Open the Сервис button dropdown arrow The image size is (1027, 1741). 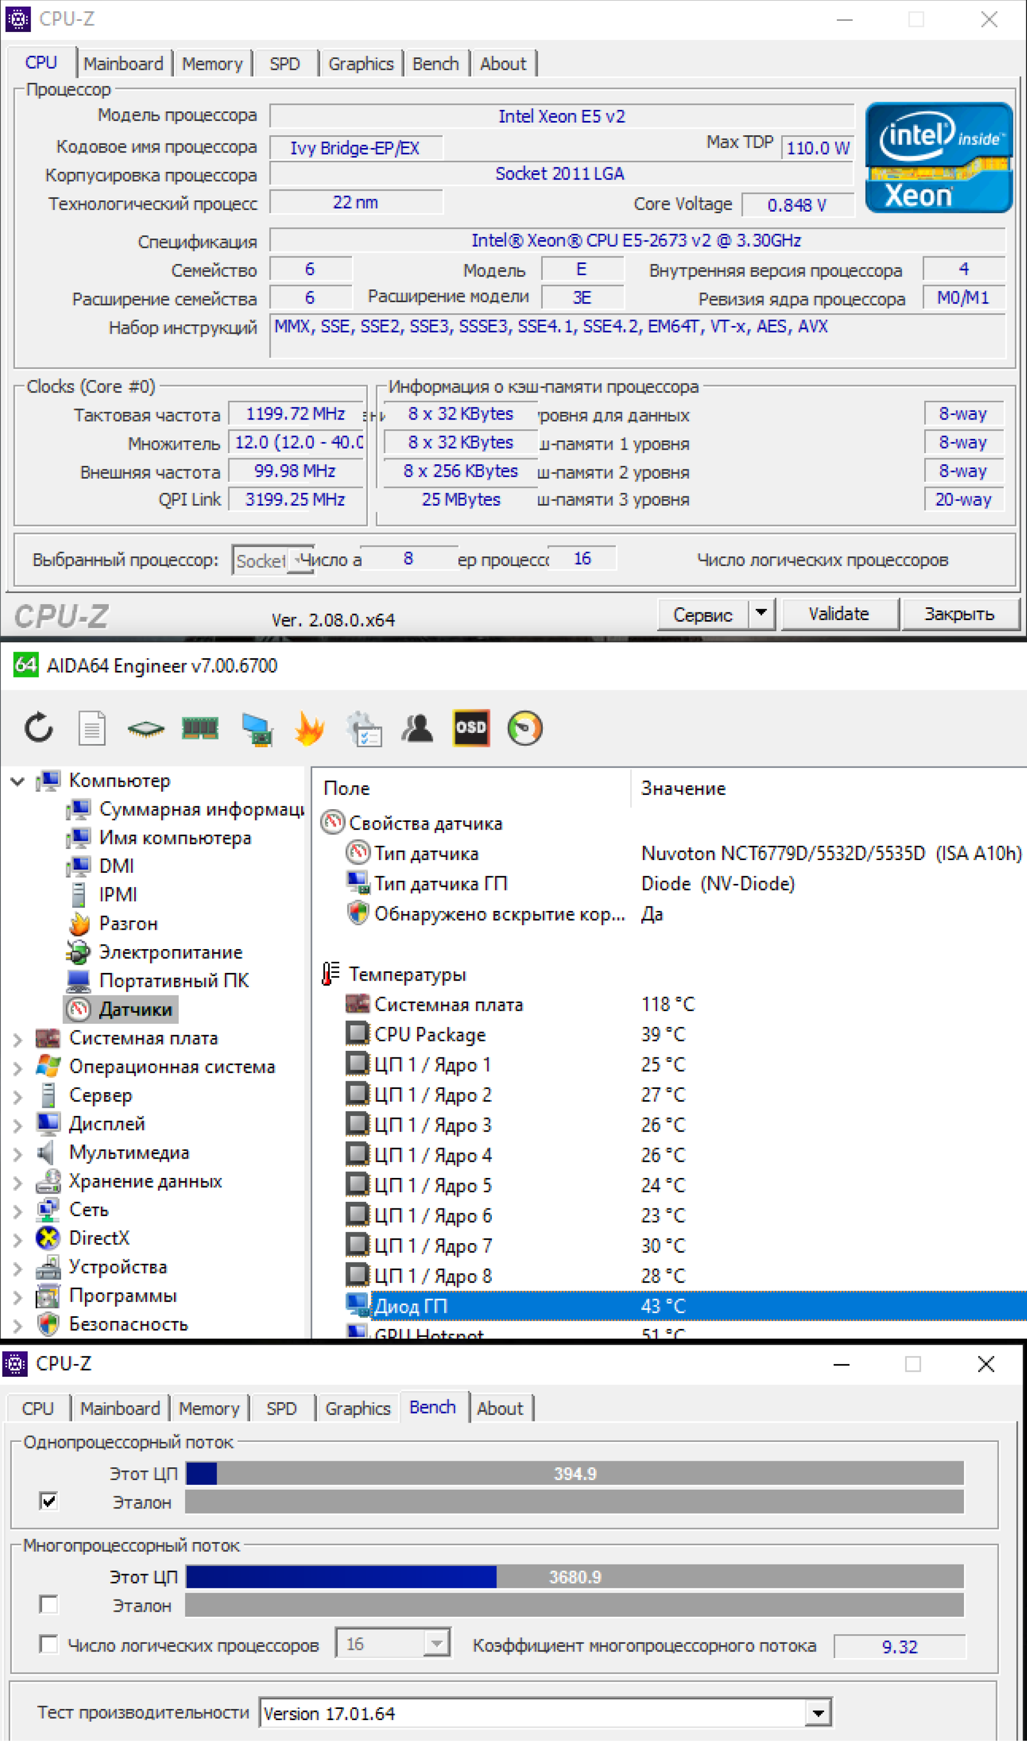tap(761, 612)
